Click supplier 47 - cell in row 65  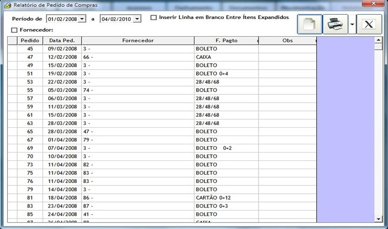pyautogui.click(x=138, y=131)
